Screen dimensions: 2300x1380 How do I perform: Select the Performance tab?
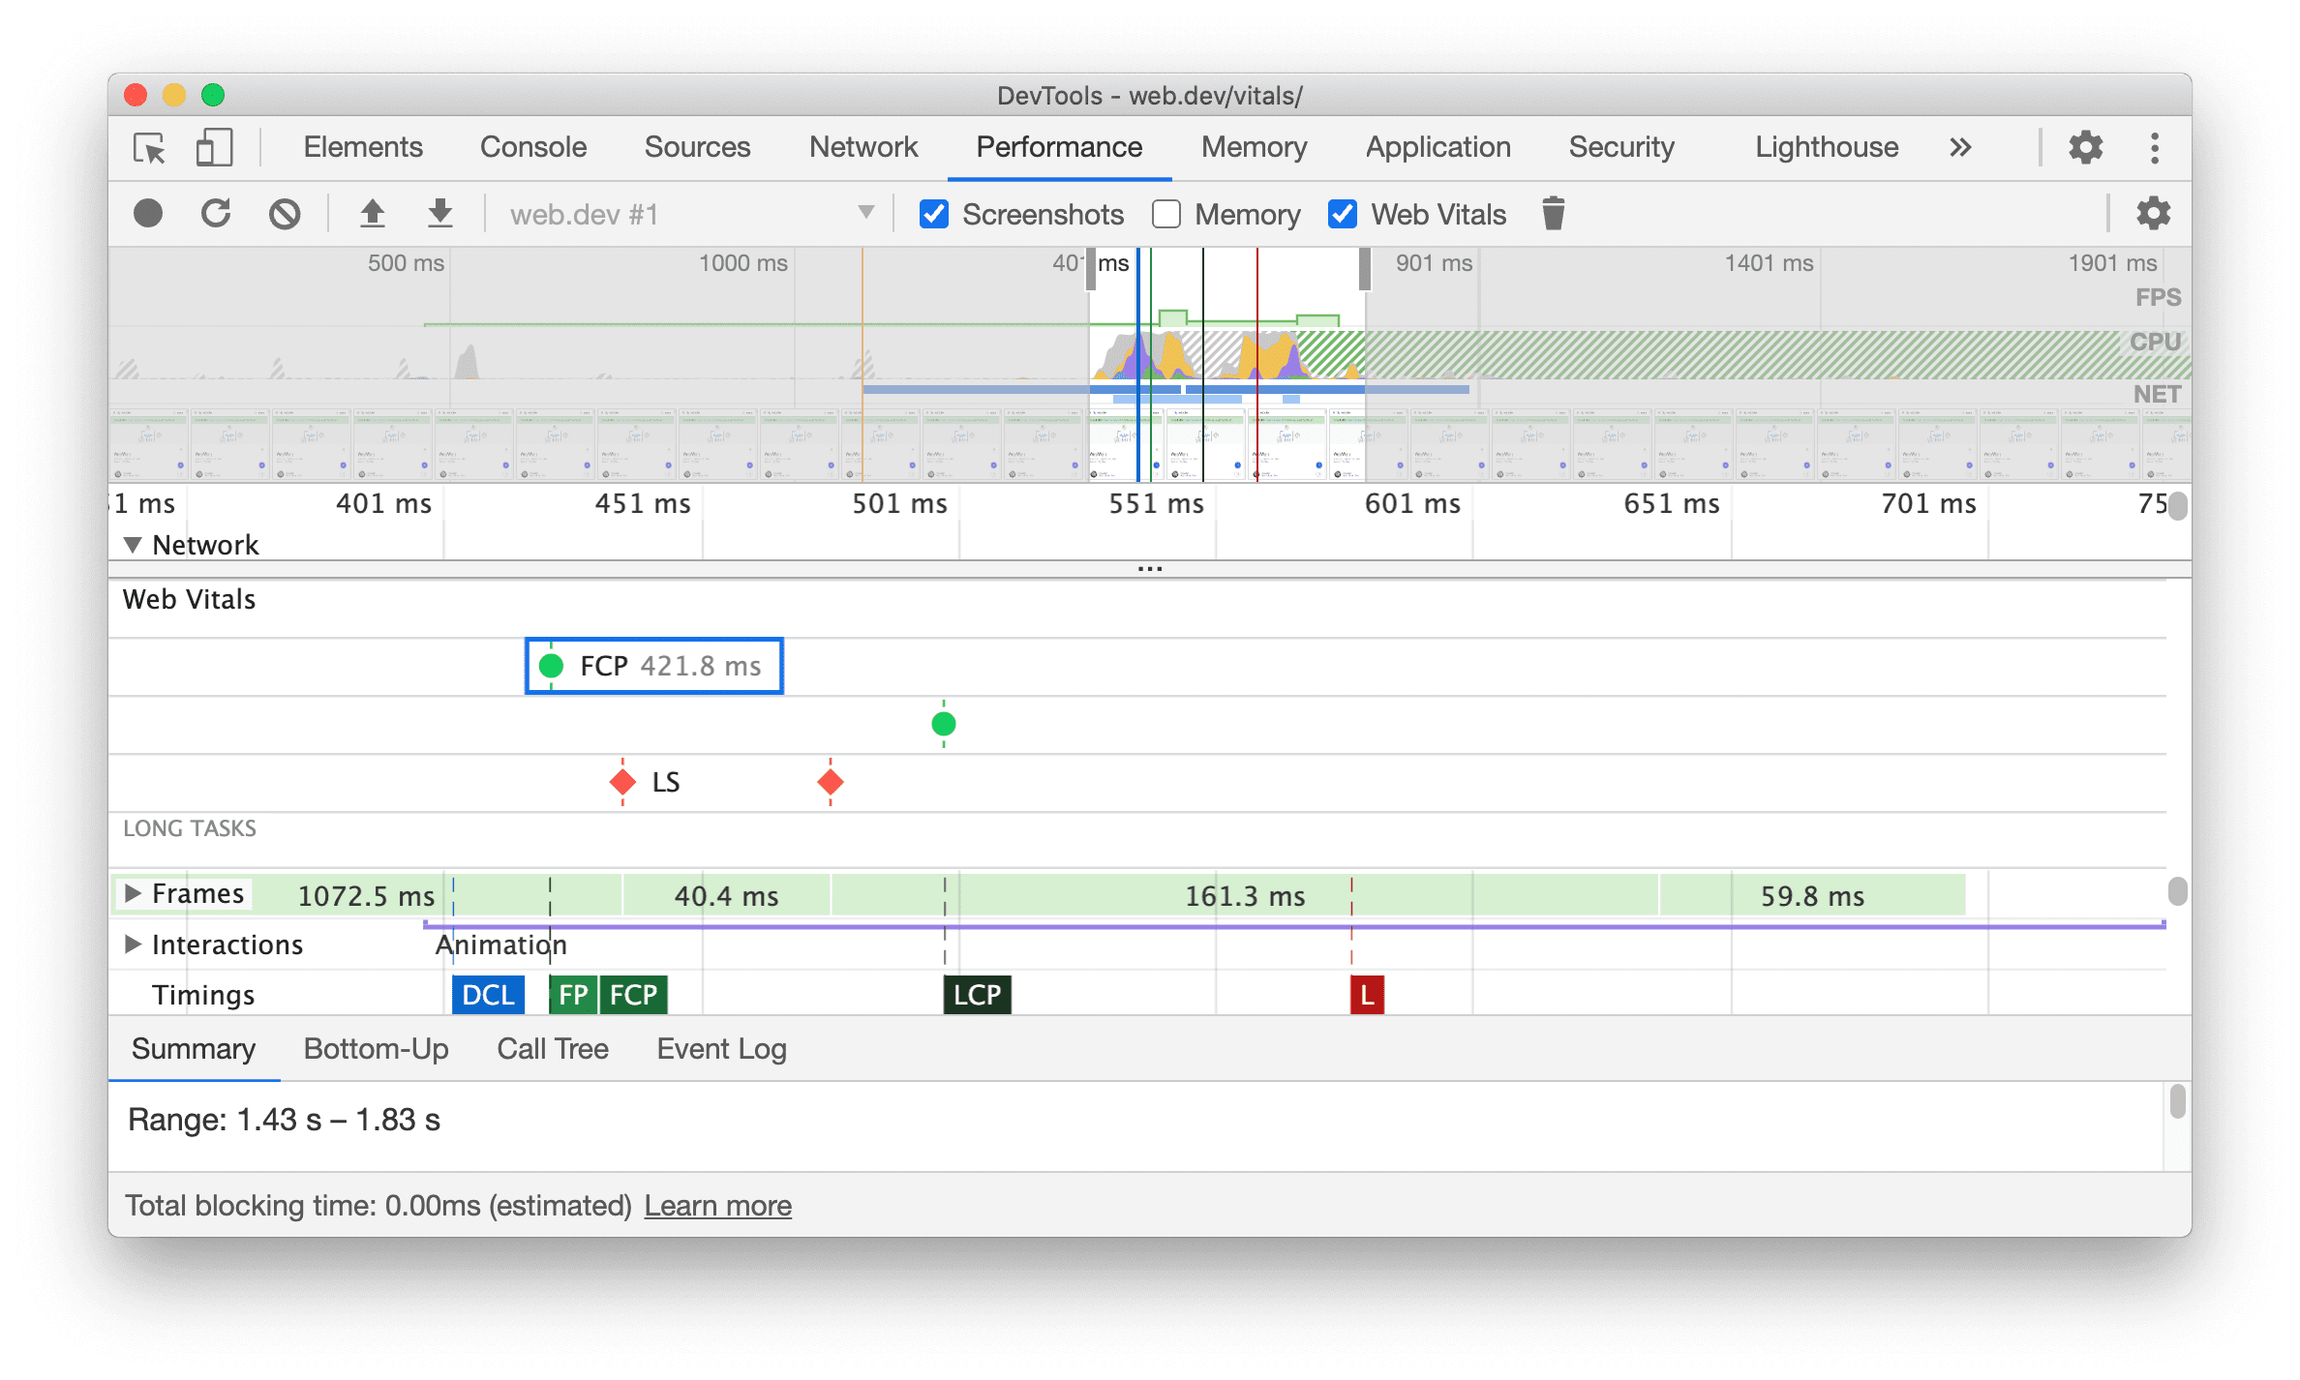pos(1056,148)
